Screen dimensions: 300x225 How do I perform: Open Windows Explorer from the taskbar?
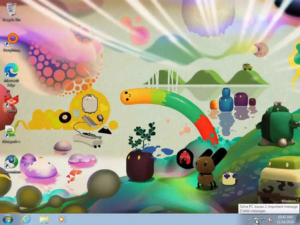coord(45,219)
